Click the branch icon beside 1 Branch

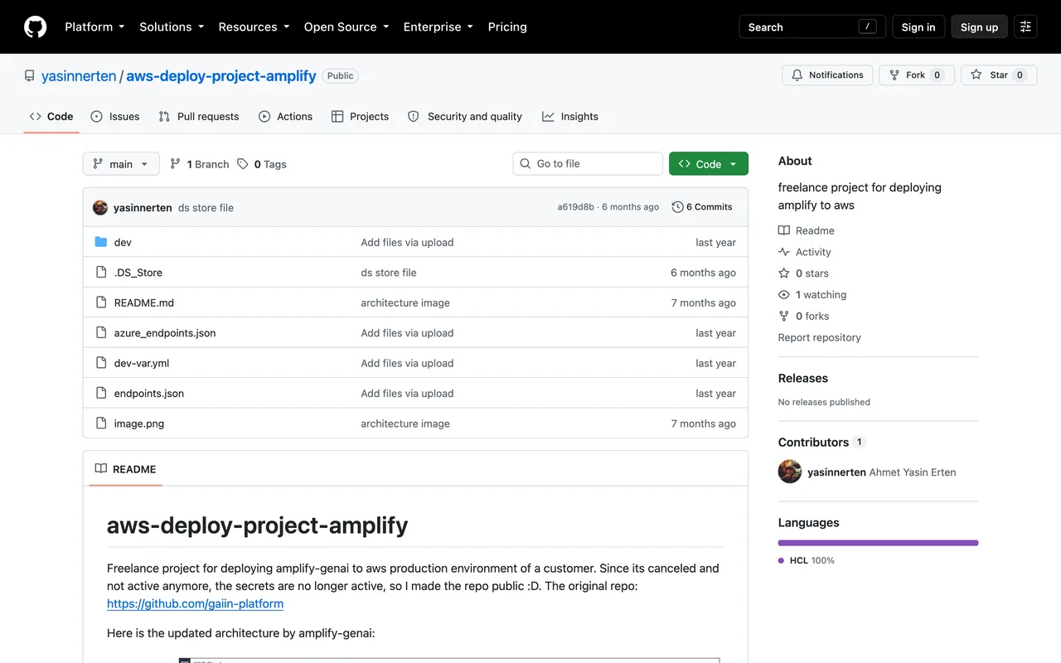[175, 164]
